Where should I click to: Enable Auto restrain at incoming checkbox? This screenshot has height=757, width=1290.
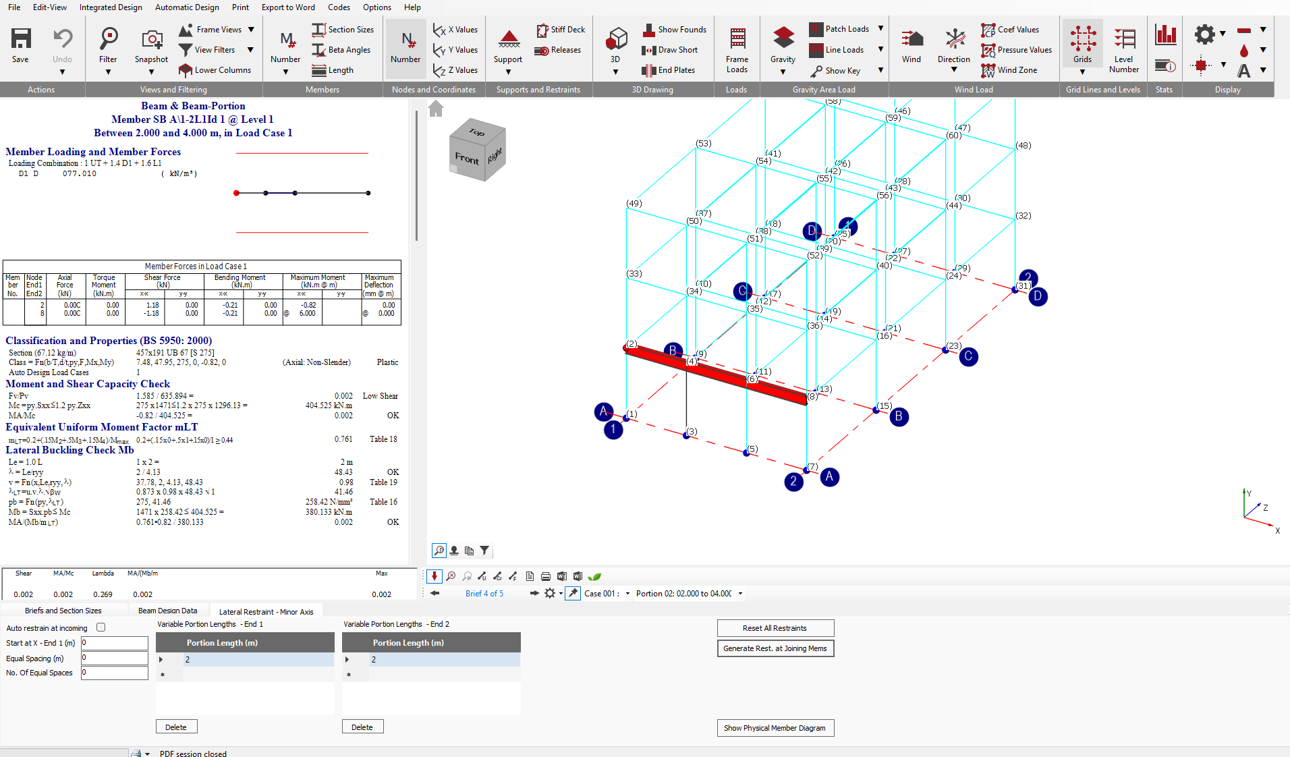coord(101,627)
